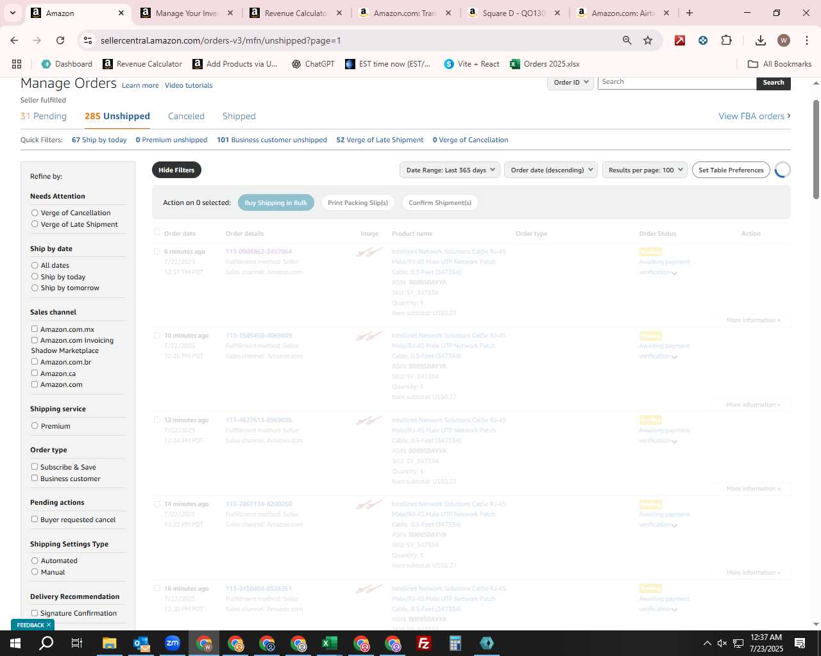Screen dimensions: 821x656
Task: Select Verge of Cancellation radio button
Action: click(35, 213)
